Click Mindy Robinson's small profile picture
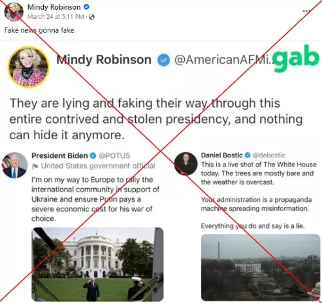 (x=14, y=12)
